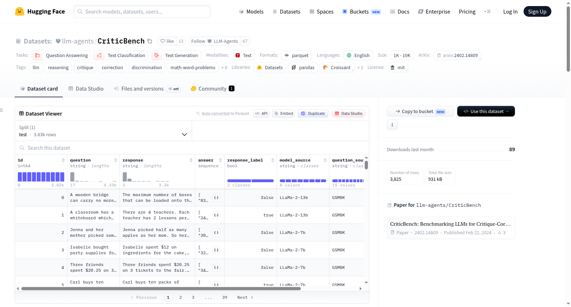Select the Question Answering task tag

coord(61,55)
